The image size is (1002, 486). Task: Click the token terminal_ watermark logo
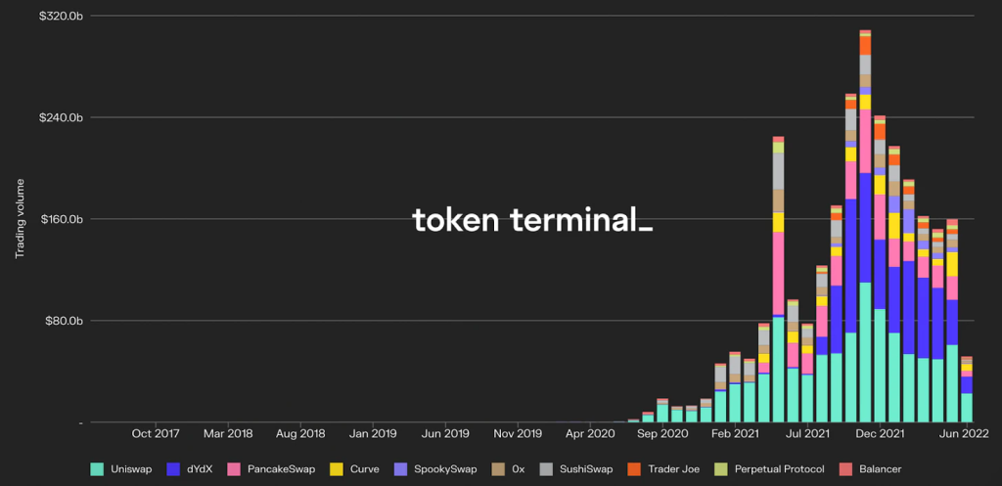(532, 220)
